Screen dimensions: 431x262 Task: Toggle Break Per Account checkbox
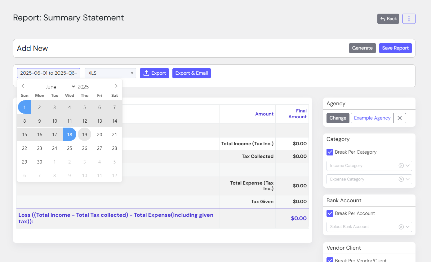point(330,213)
